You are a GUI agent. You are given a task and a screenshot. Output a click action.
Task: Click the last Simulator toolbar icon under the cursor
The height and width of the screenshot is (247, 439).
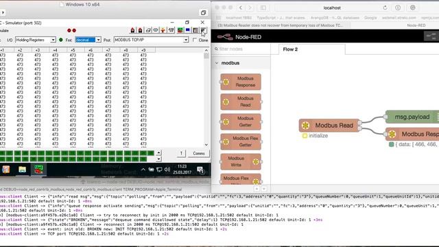(203, 30)
